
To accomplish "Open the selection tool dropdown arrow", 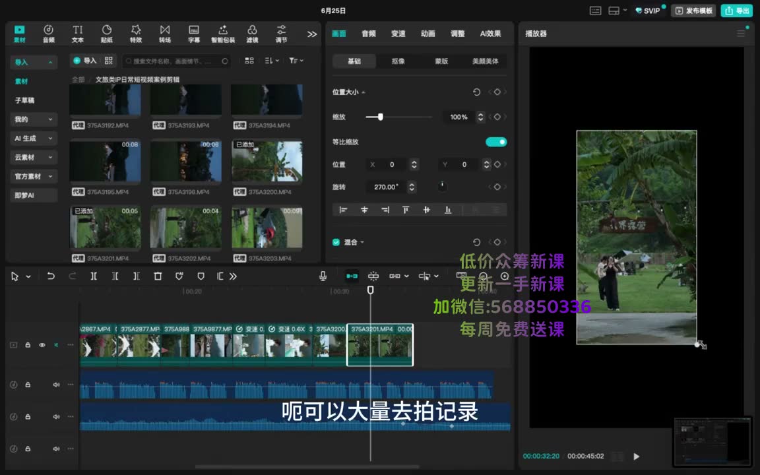I will (28, 276).
